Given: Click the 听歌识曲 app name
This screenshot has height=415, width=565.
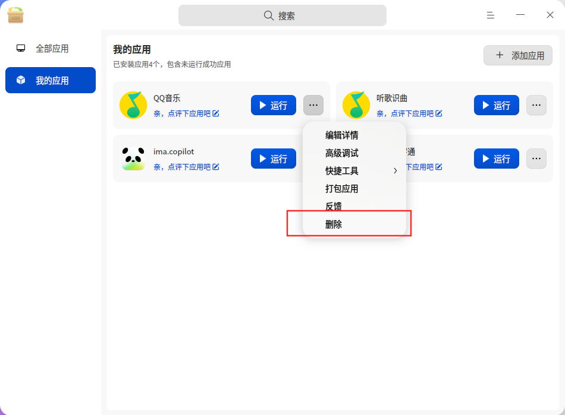Looking at the screenshot, I should pyautogui.click(x=392, y=98).
